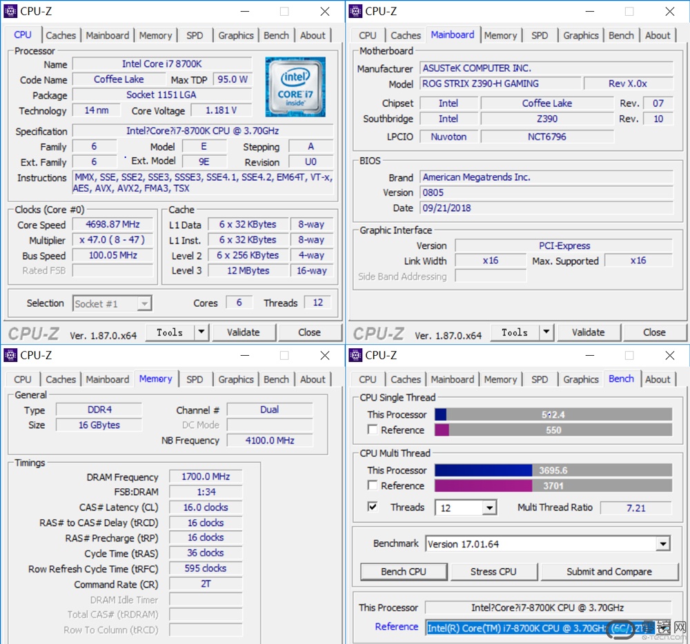Click the single thread This Processor bar showing 512.4
Image resolution: width=690 pixels, height=644 pixels.
(553, 414)
